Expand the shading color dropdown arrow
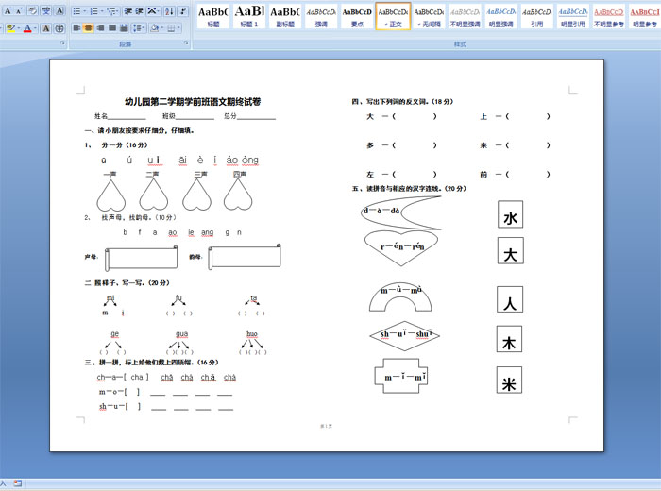The width and height of the screenshot is (661, 491). 161,28
